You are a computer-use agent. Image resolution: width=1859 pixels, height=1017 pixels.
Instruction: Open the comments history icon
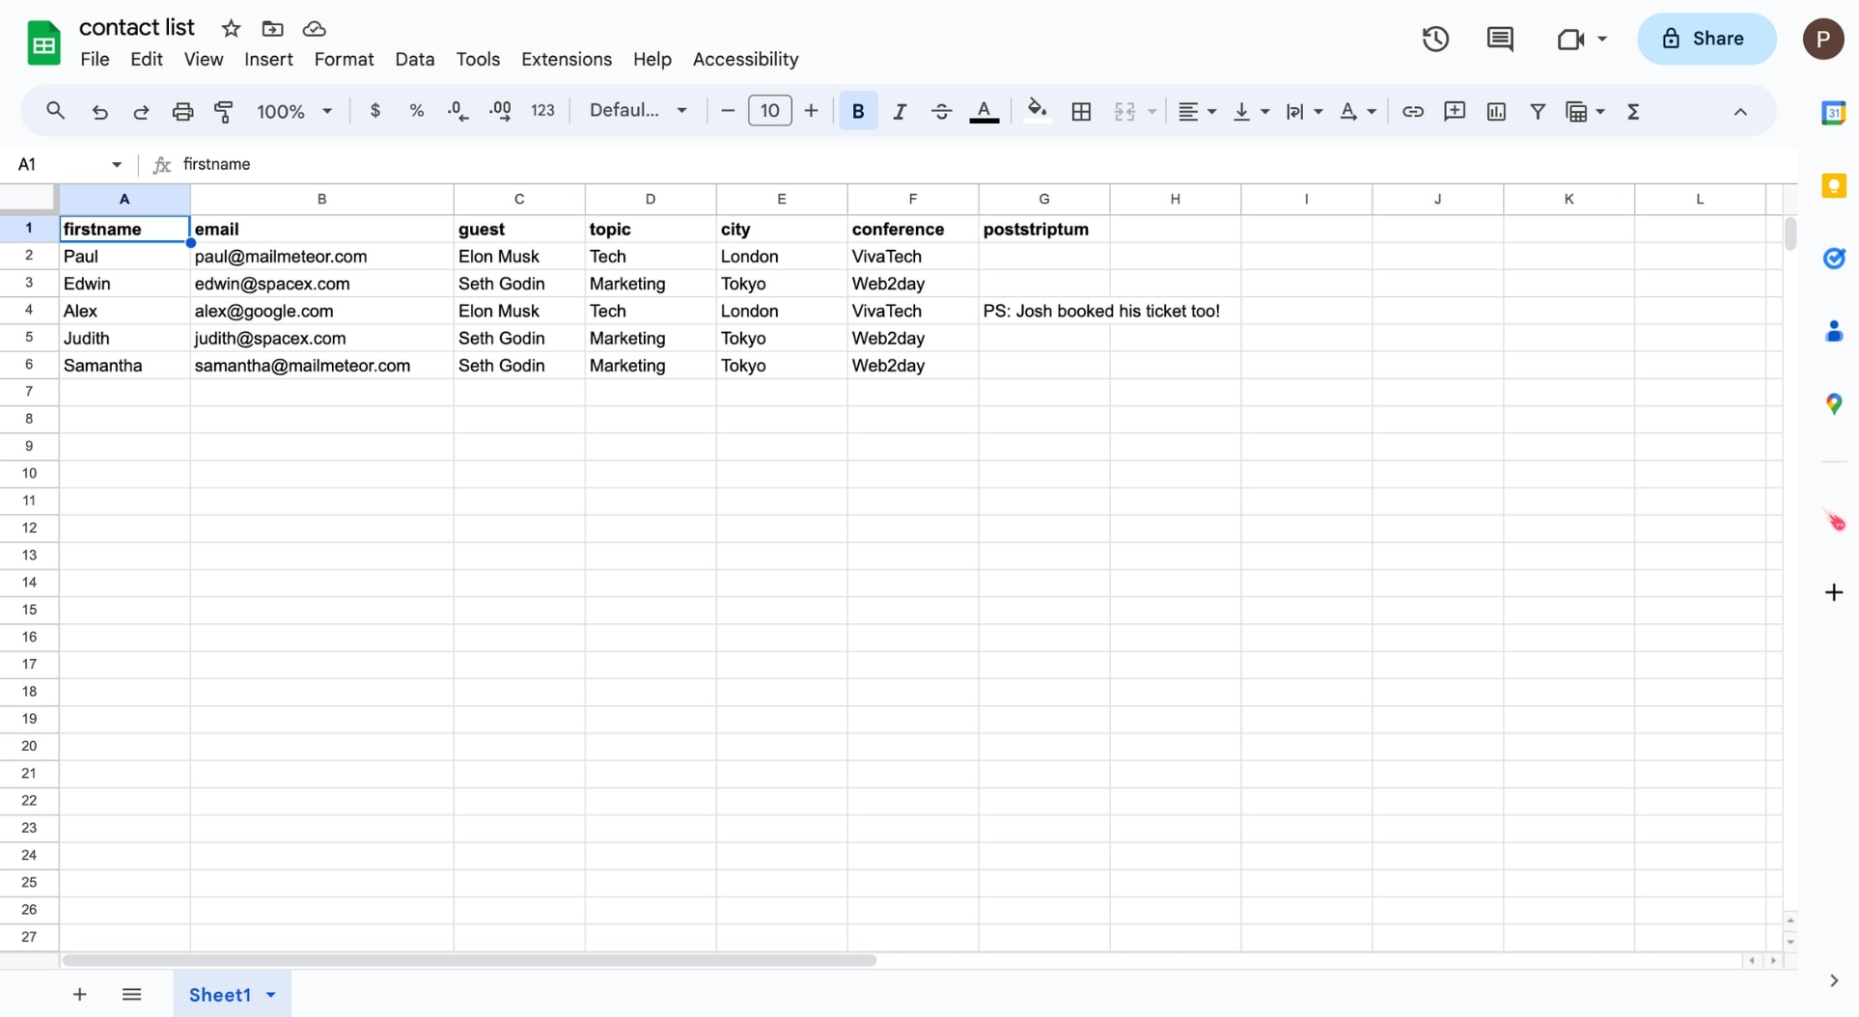point(1499,39)
